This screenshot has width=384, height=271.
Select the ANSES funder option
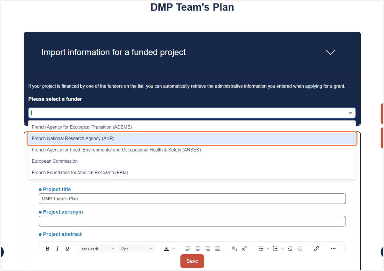192,150
